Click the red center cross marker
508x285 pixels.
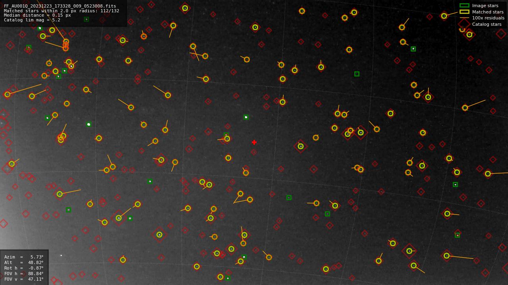pyautogui.click(x=254, y=142)
